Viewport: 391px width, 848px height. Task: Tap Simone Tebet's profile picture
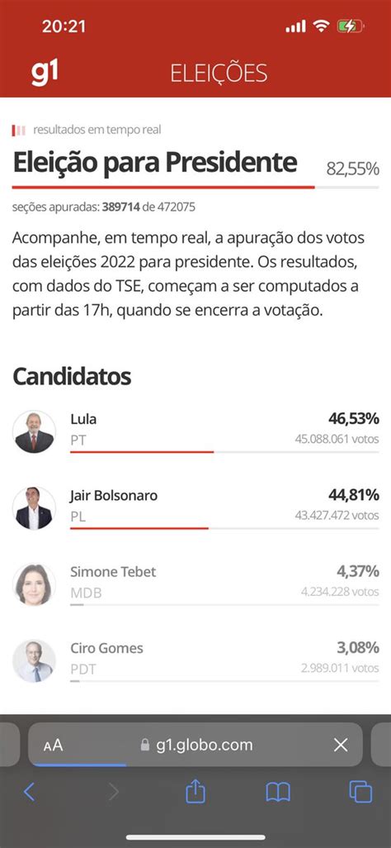click(34, 584)
